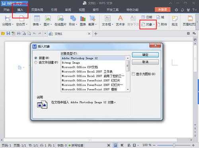Open the 开发工具 tab
199x148 pixels.
point(113,10)
